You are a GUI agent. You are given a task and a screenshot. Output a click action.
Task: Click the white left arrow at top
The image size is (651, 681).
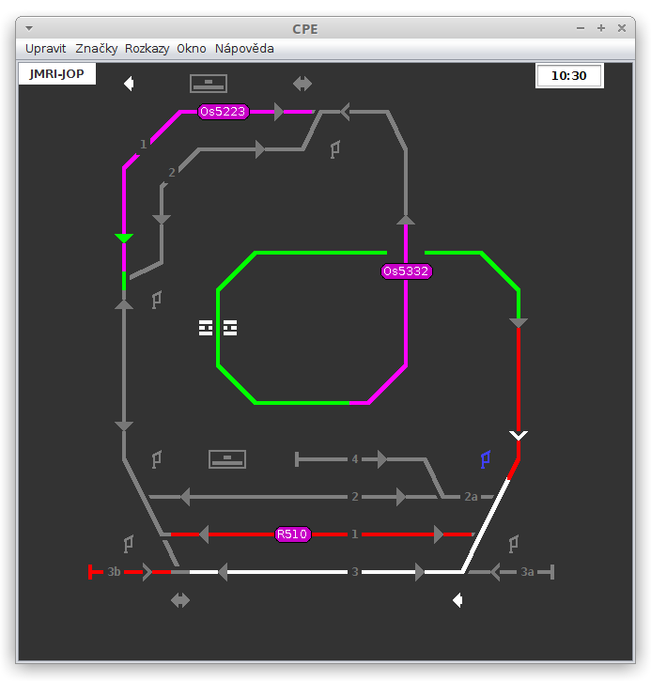click(129, 84)
